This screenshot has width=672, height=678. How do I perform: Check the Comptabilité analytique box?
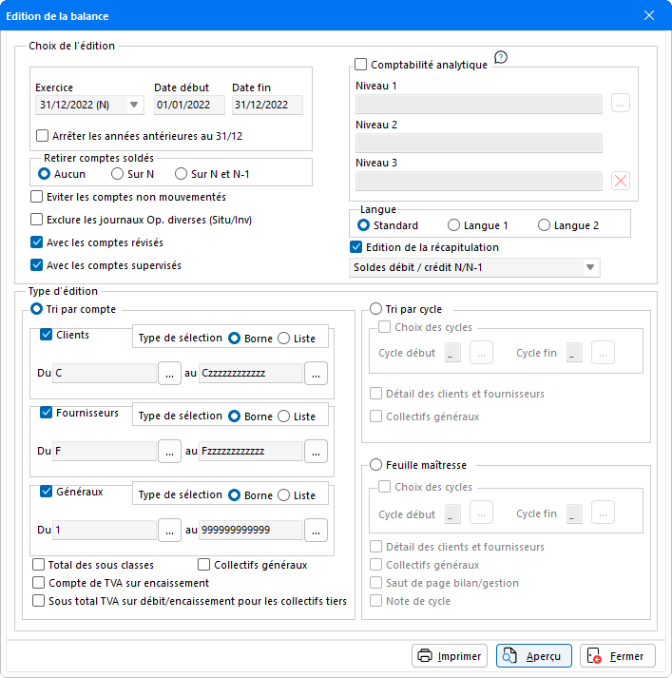pyautogui.click(x=361, y=65)
